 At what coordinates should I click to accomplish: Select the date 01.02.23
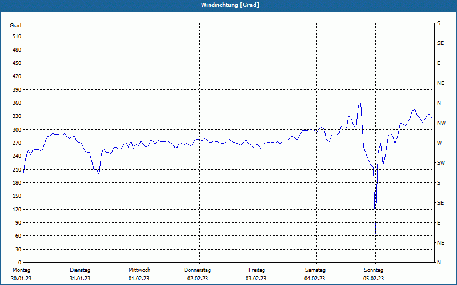click(x=139, y=279)
